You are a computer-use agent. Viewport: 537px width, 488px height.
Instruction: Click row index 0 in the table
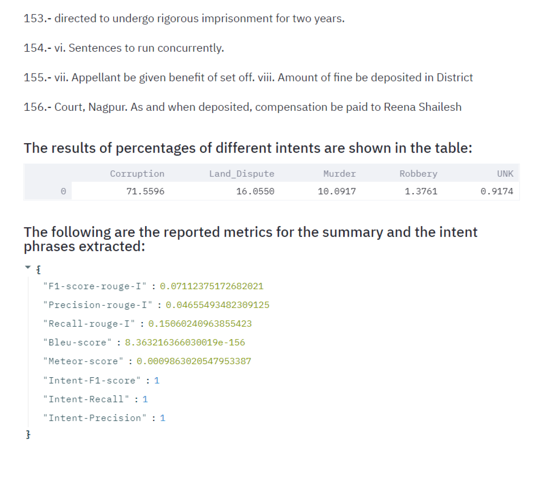coord(63,191)
